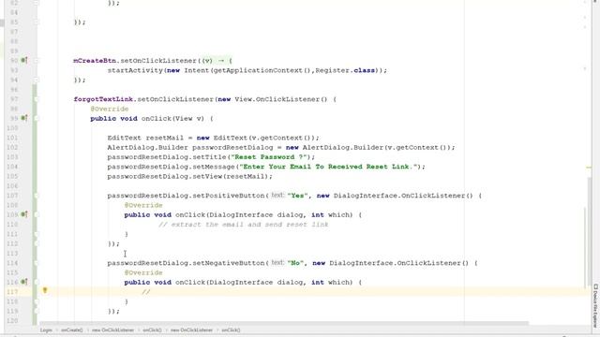Image resolution: width=600 pixels, height=337 pixels.
Task: Select the second new OnClickListener breadcrumb
Action: [x=191, y=330]
